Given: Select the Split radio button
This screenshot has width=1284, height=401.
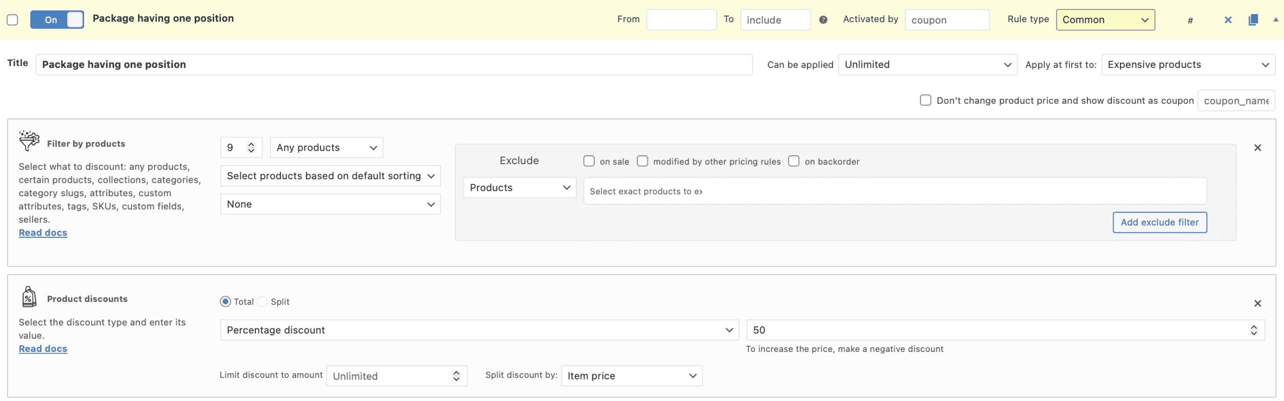Looking at the screenshot, I should (262, 302).
